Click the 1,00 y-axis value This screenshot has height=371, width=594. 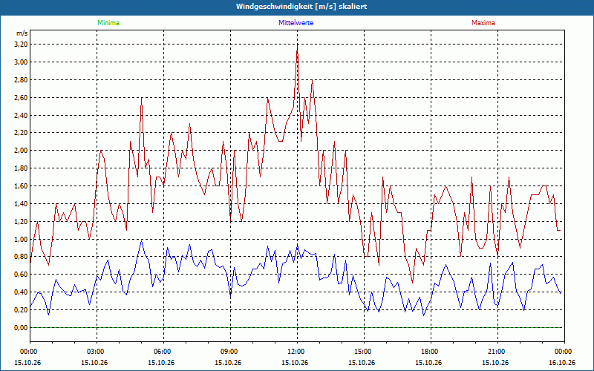(21, 239)
